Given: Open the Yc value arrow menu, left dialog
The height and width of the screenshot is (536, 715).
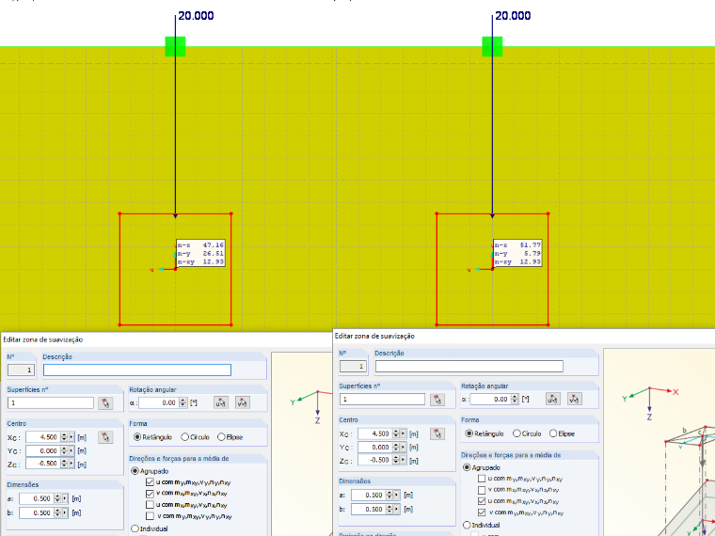Looking at the screenshot, I should point(71,450).
